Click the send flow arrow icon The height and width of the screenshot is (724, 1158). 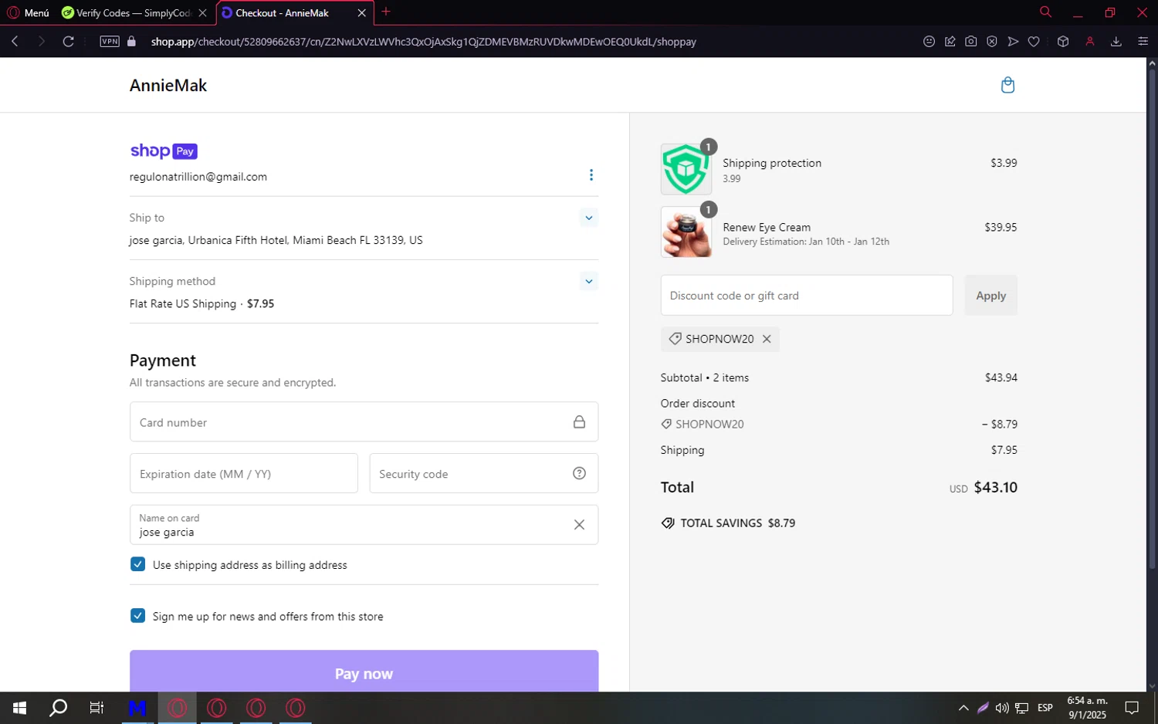[1013, 42]
